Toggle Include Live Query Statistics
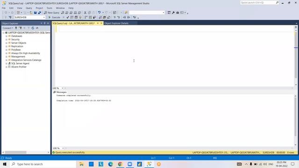299x168 pixels. tap(90, 17)
